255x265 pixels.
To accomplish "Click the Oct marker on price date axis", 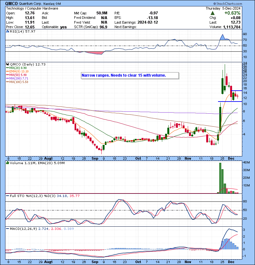I will click(138, 158).
